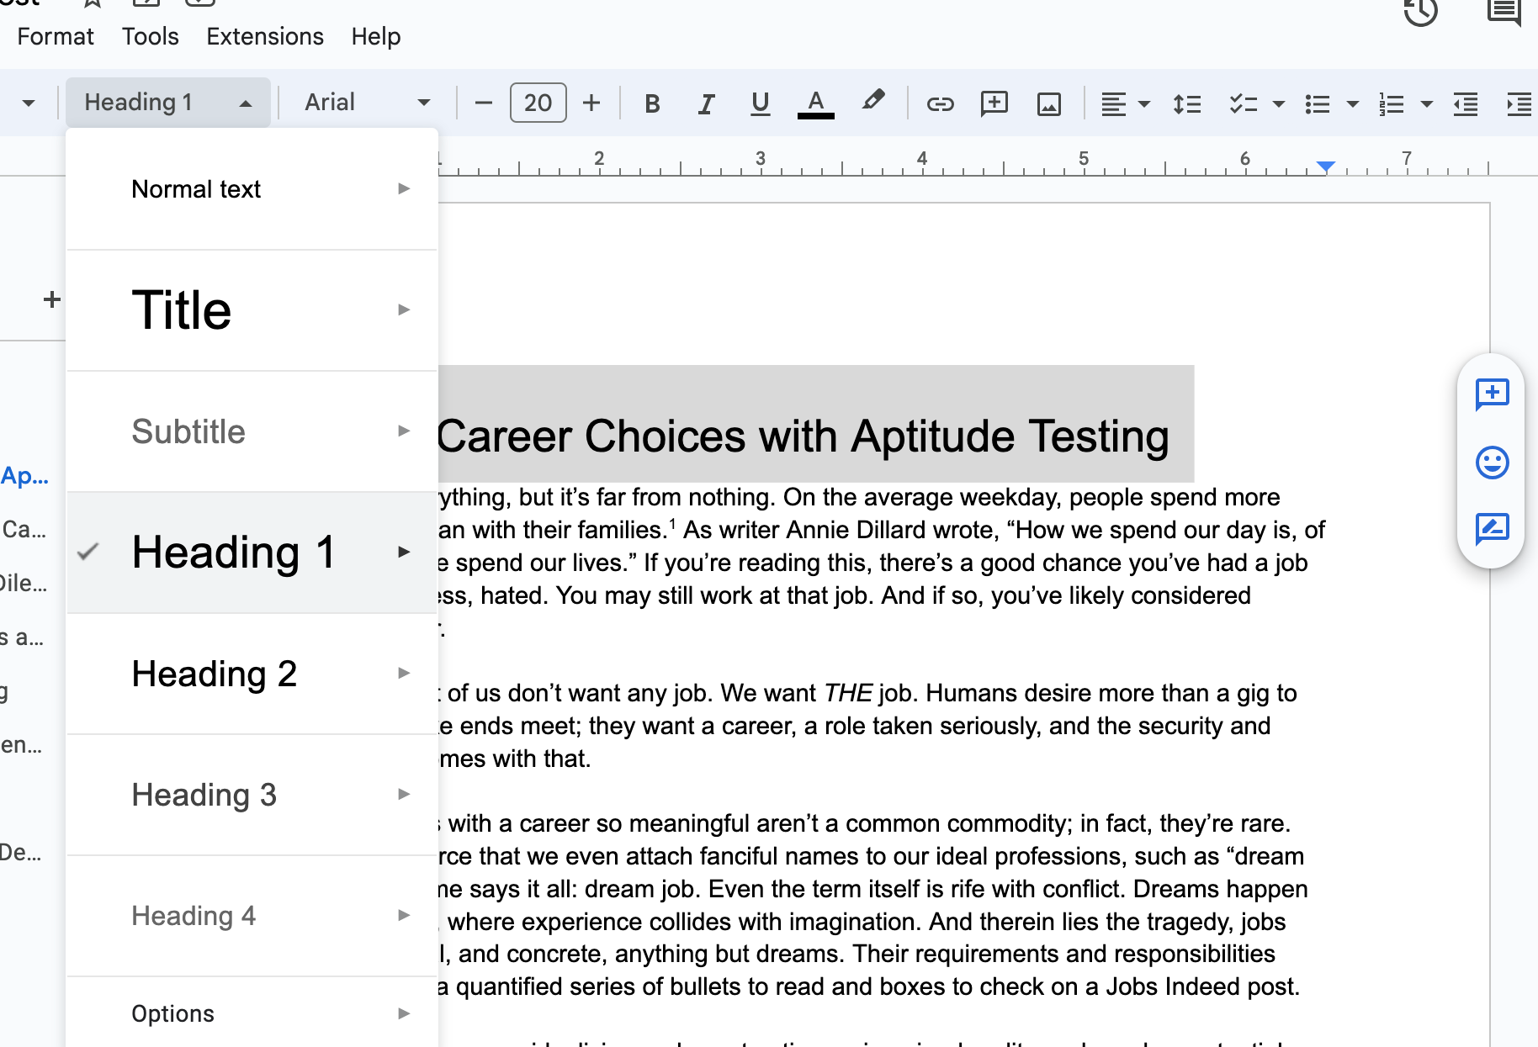Image resolution: width=1538 pixels, height=1047 pixels.
Task: Open version history clock icon
Action: coord(1420,12)
